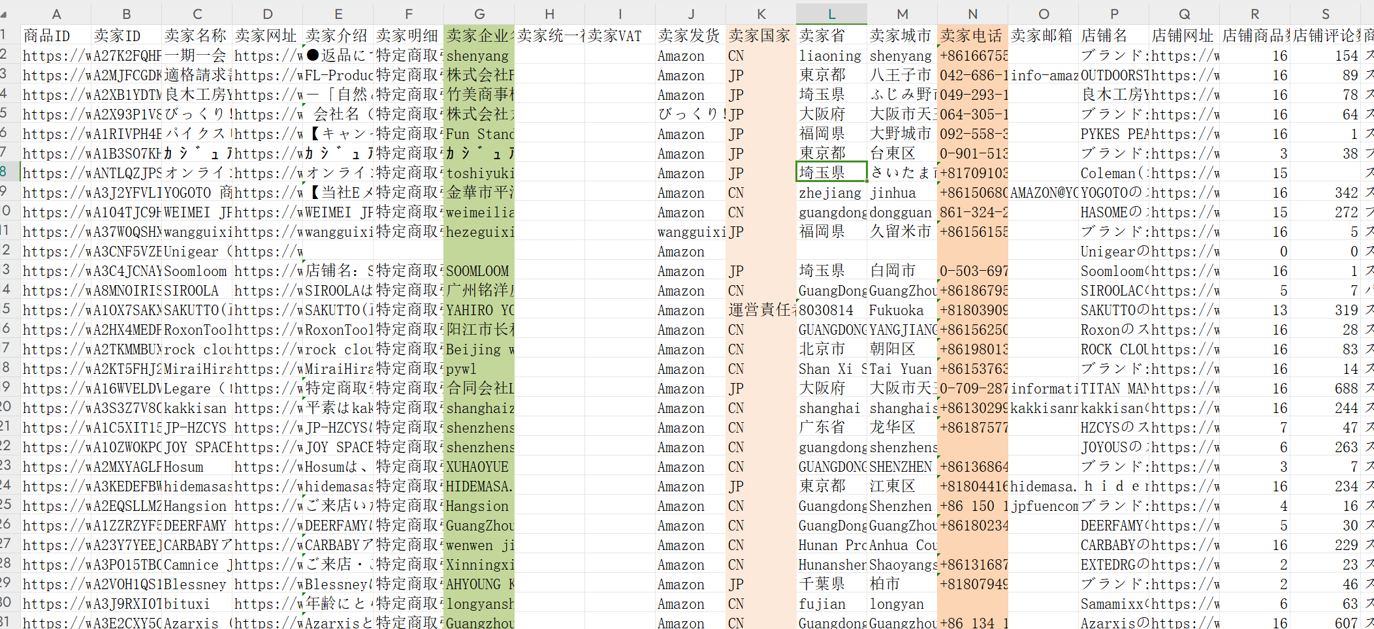Select column G header
This screenshot has height=629, width=1374.
[x=479, y=14]
